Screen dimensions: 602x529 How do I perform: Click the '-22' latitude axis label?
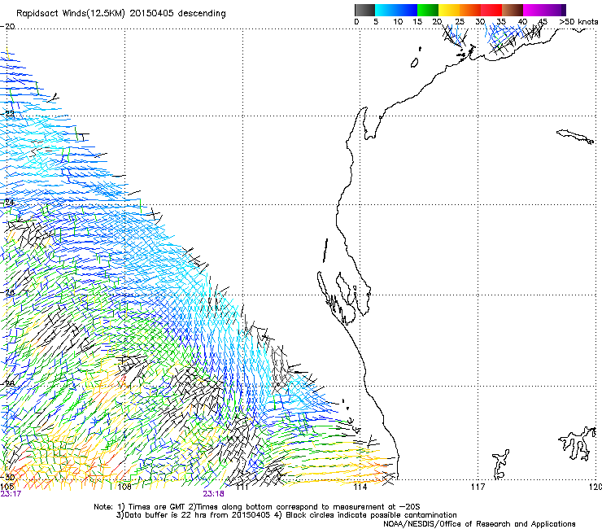pyautogui.click(x=7, y=113)
